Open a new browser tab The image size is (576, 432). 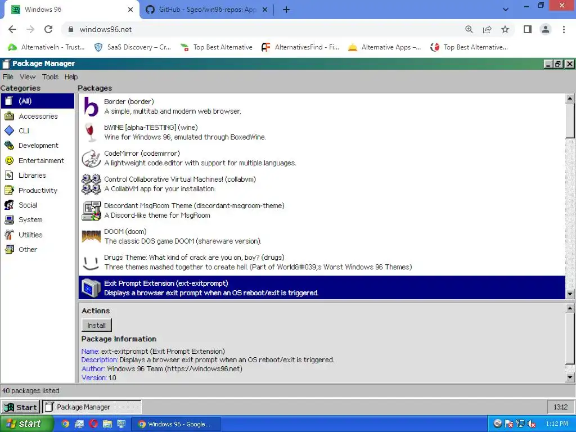coord(286,10)
